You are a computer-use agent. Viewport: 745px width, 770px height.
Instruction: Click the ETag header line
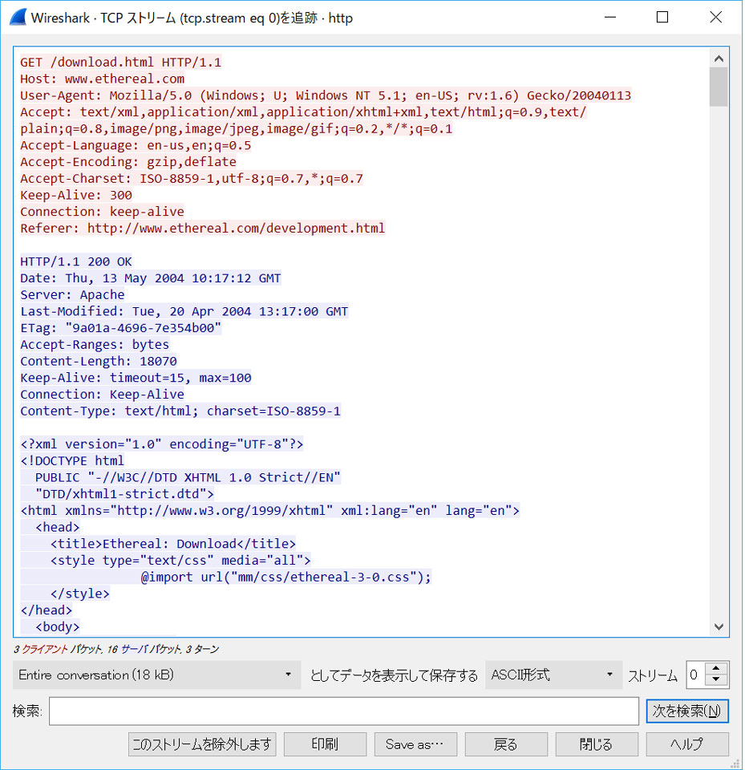[x=121, y=328]
